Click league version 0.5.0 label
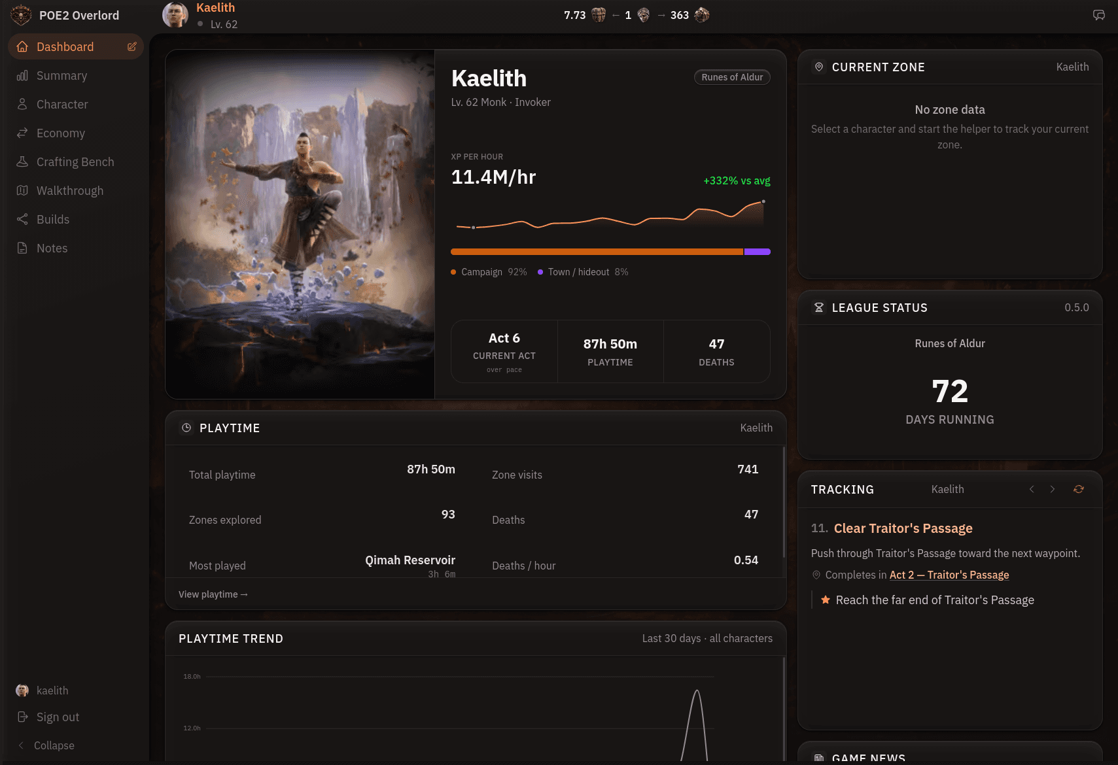 1077,307
